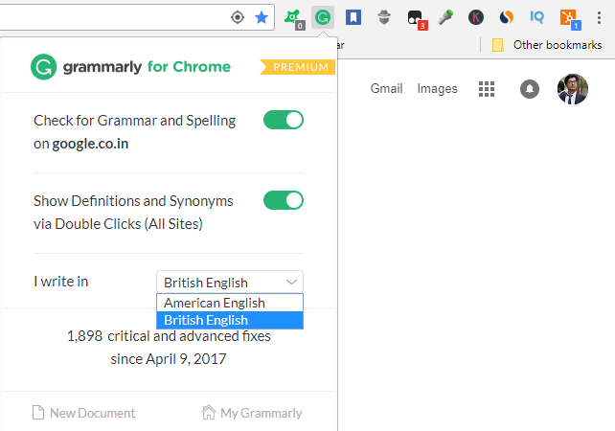Select American English from the list

[x=230, y=303]
